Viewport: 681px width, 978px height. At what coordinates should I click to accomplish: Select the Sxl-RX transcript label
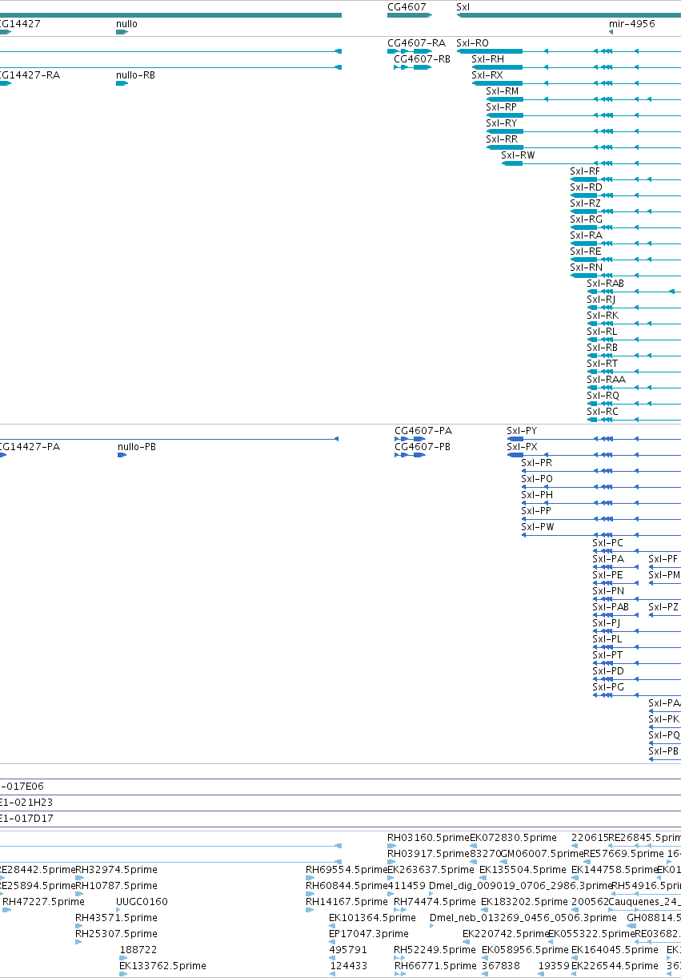coord(487,75)
